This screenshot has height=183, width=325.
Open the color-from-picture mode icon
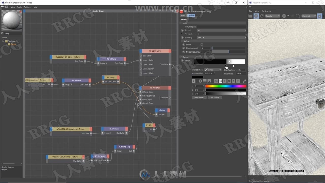point(209,81)
